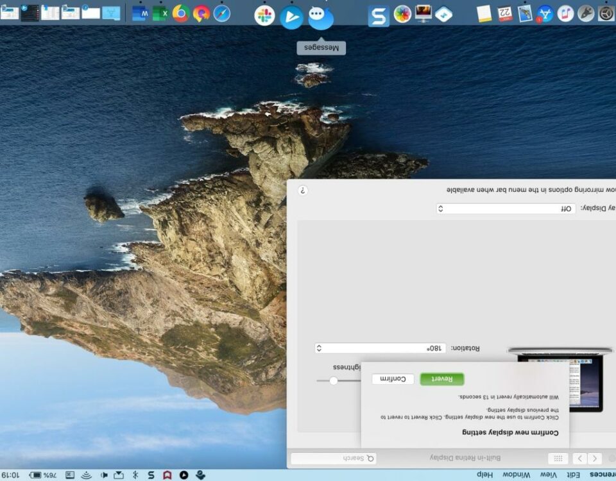Open AirPlay Display Off dropdown

click(x=506, y=208)
